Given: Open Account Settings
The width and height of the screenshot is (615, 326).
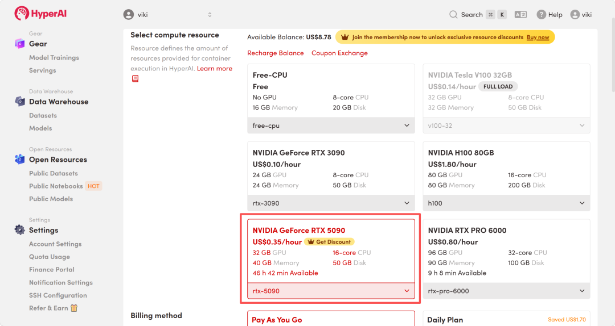Looking at the screenshot, I should click(55, 244).
